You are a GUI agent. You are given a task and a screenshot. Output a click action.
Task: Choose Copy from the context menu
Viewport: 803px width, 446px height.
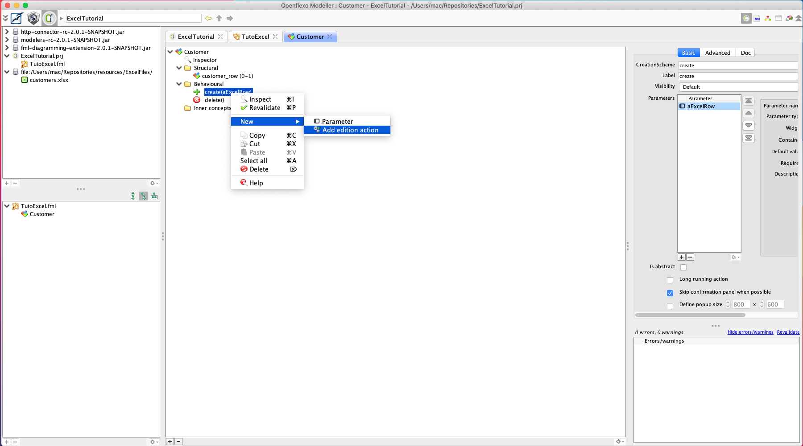[267, 135]
